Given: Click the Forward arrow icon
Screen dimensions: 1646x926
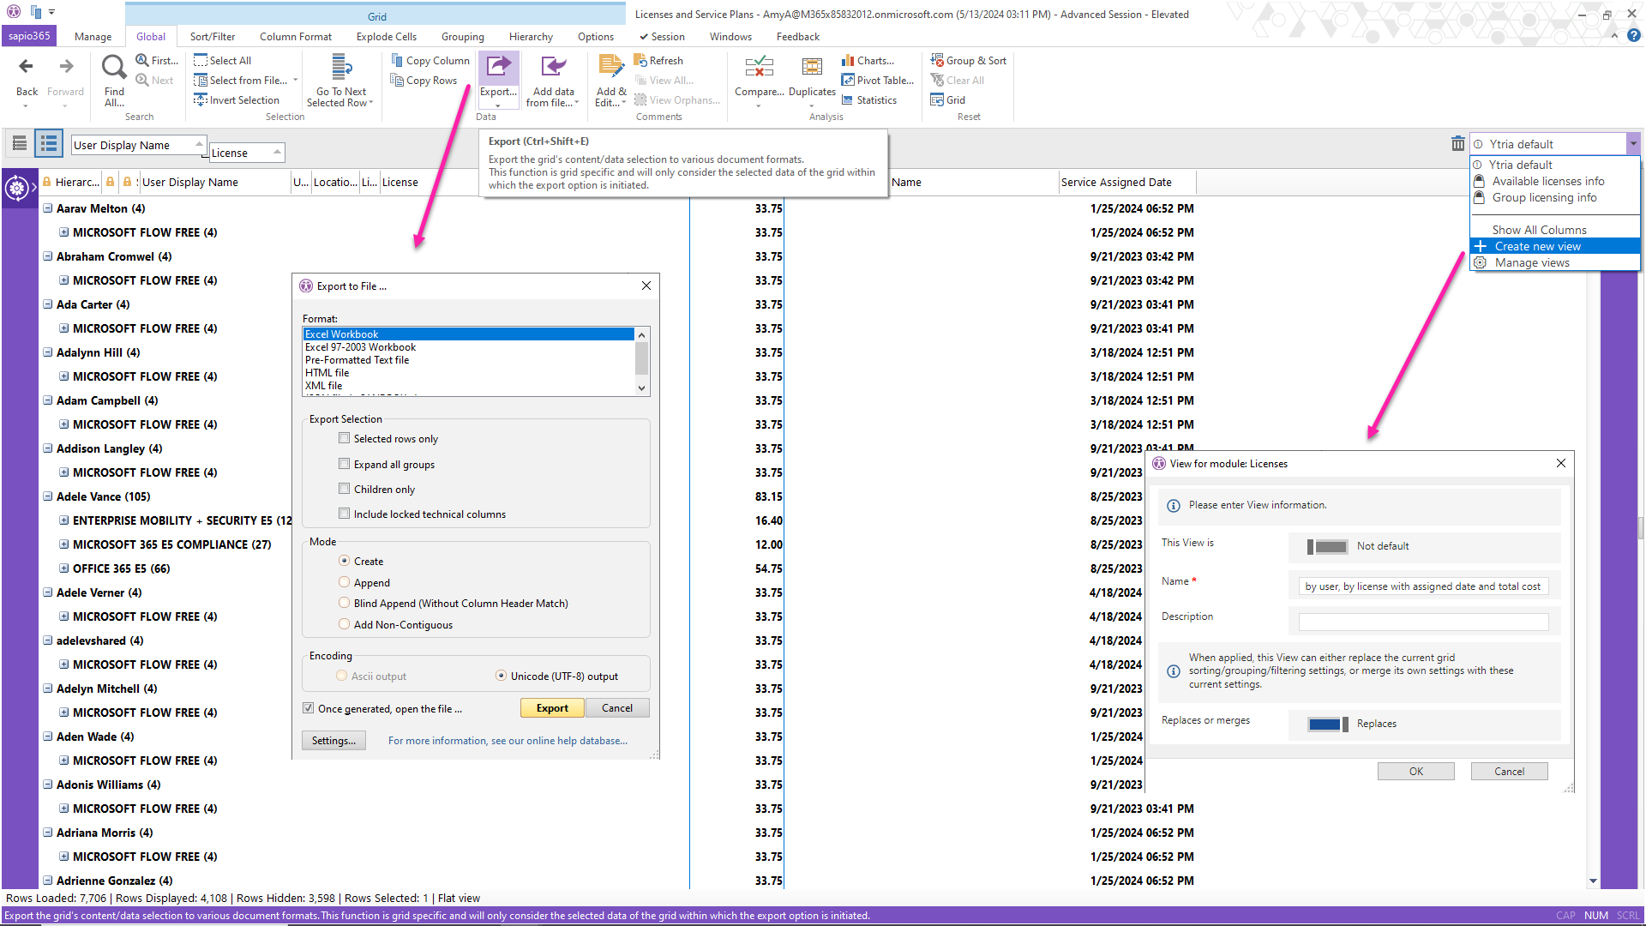Looking at the screenshot, I should tap(66, 67).
